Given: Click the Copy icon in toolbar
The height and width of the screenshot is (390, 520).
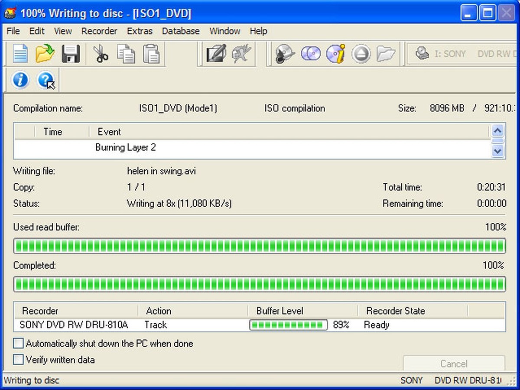Looking at the screenshot, I should coord(126,54).
